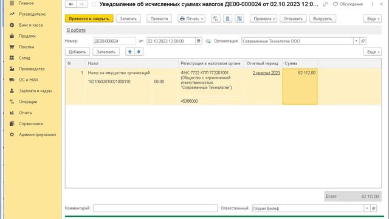The image size is (389, 219).
Task: Close the document with the X icon
Action: (381, 4)
